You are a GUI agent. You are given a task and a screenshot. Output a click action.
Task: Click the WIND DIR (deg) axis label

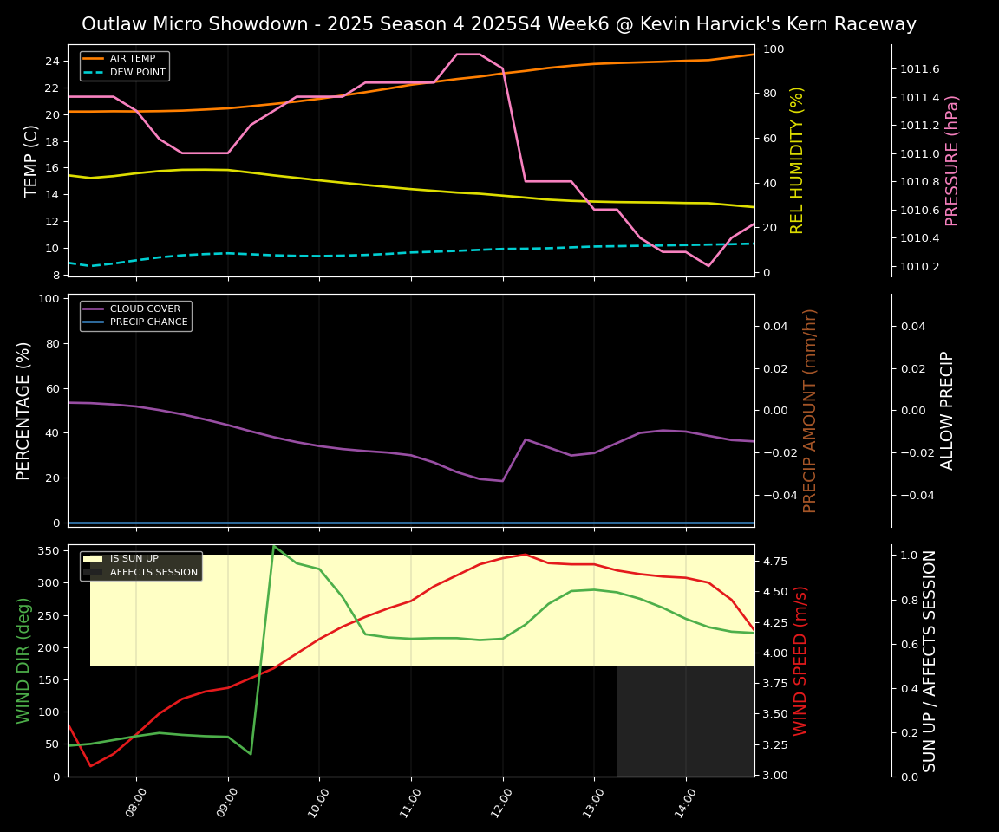tap(24, 660)
